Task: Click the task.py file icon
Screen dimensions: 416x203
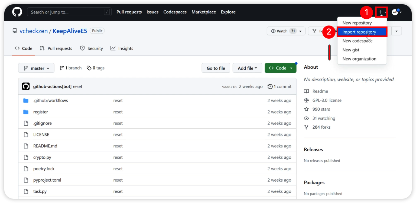Action: point(26,191)
